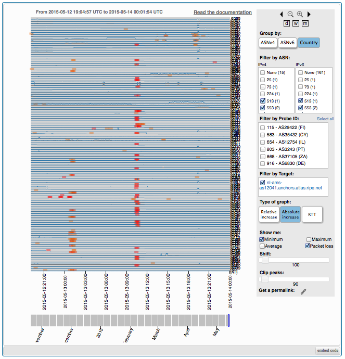Switch graph type to RTT
The width and height of the screenshot is (345, 359).
tap(312, 214)
